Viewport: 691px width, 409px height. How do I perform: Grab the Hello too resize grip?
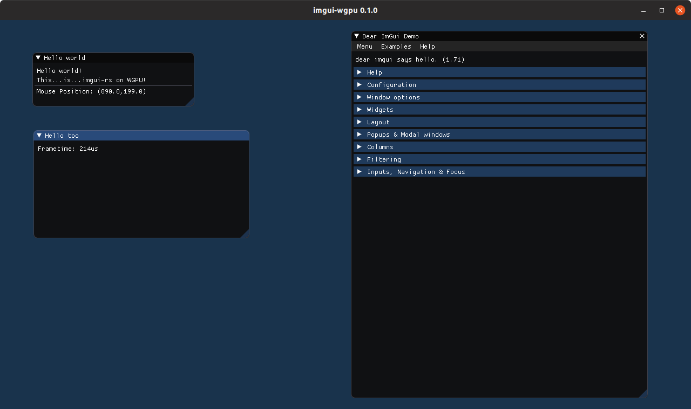click(x=245, y=233)
